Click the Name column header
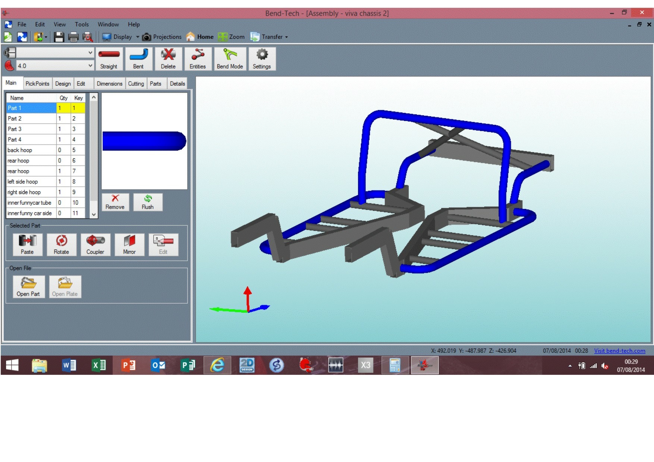 tap(31, 98)
